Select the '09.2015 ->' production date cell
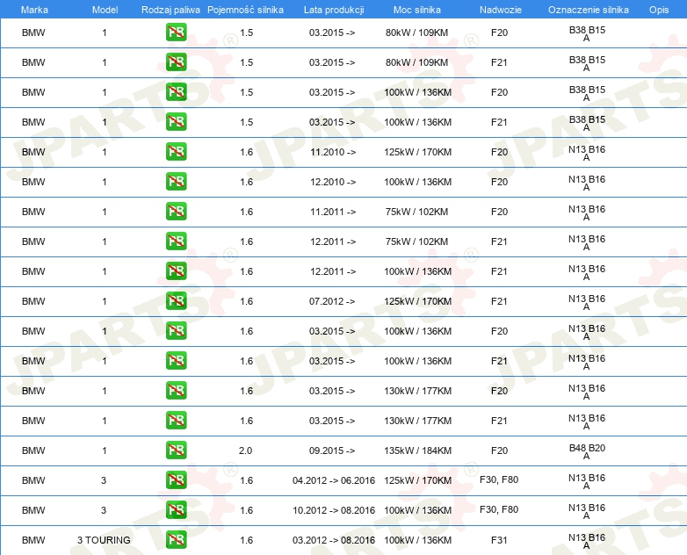Screen dimensions: 687x555 tap(332, 450)
